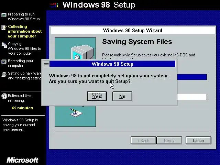Click 'Setting up hardware' step text
220x165 pixels.
click(25, 76)
